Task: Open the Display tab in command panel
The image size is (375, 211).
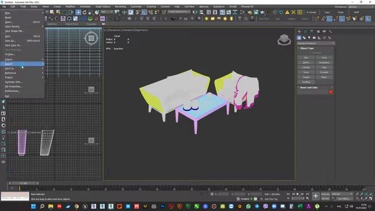Action: click(324, 31)
